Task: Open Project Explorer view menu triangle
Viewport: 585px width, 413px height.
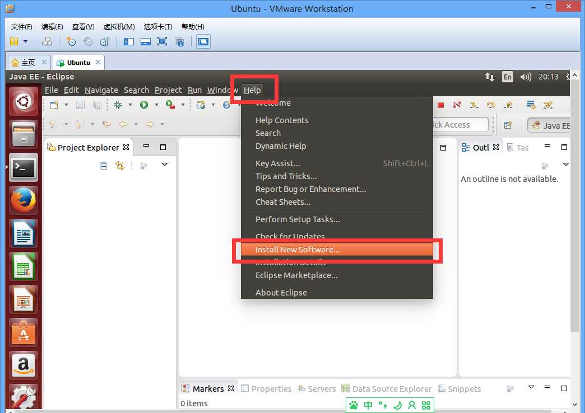Action: (x=165, y=165)
